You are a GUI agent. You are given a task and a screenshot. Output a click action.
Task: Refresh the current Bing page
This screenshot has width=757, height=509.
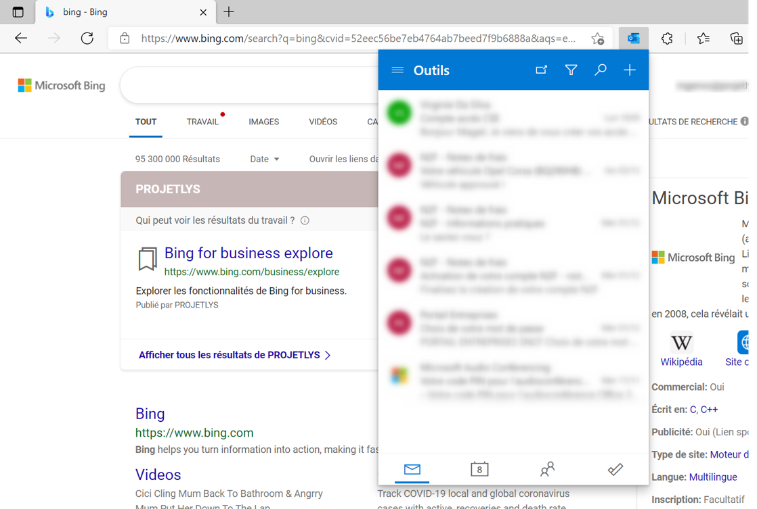[87, 38]
